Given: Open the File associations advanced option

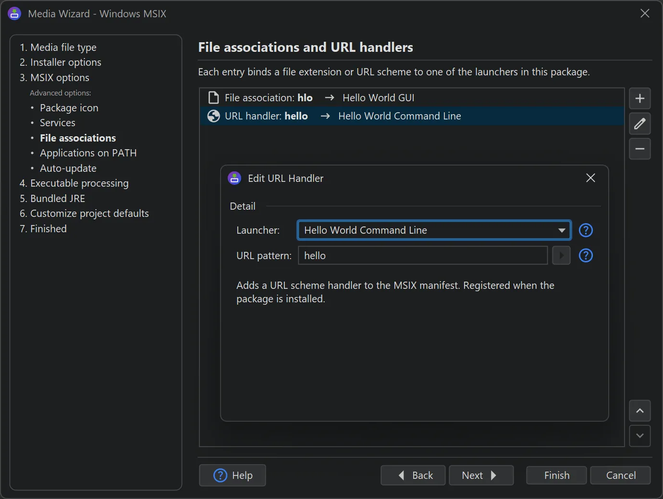Looking at the screenshot, I should [x=78, y=138].
